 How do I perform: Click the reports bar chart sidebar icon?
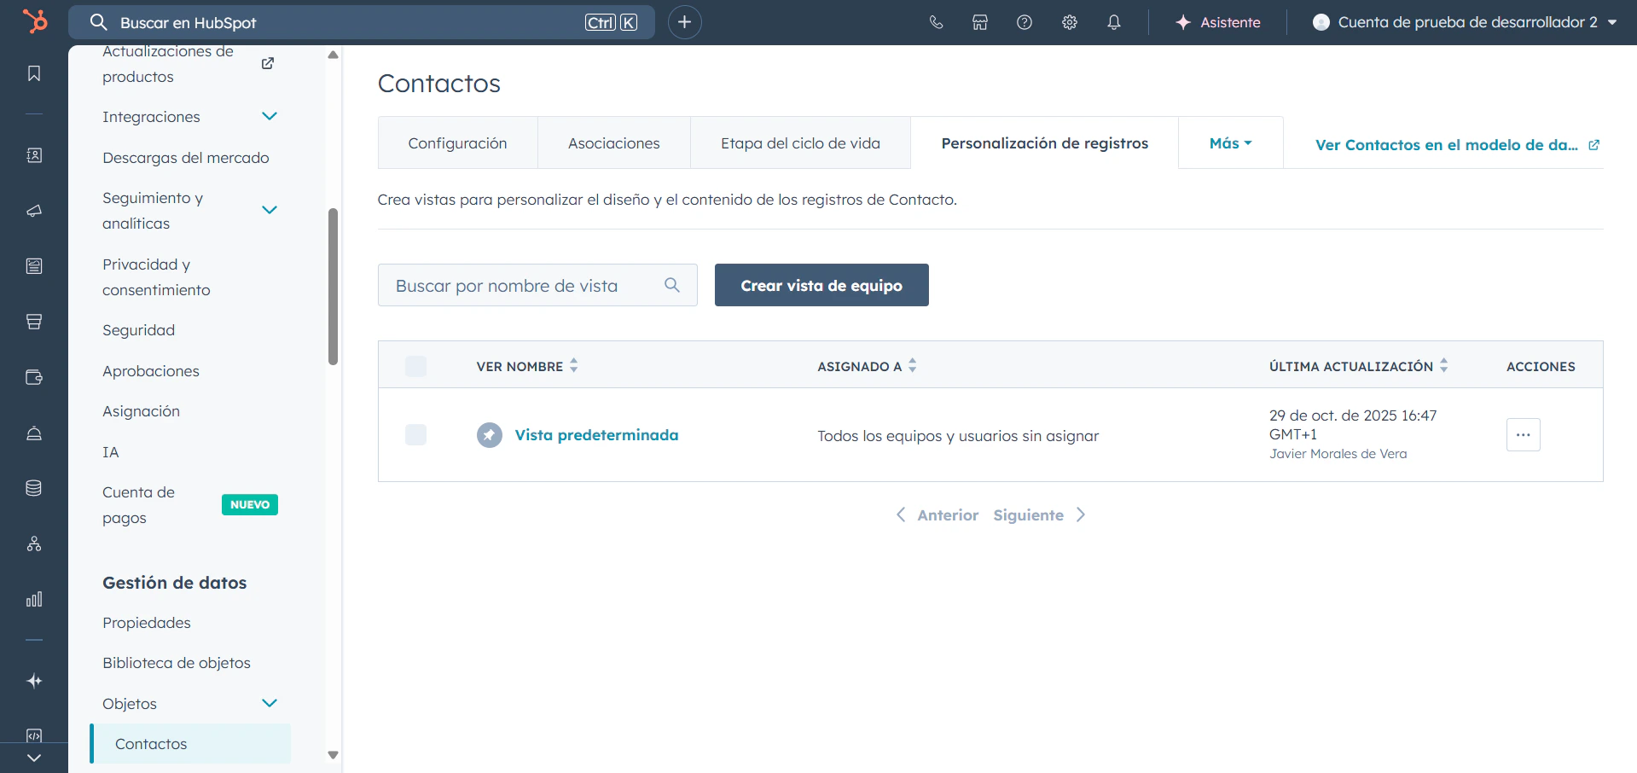coord(34,599)
